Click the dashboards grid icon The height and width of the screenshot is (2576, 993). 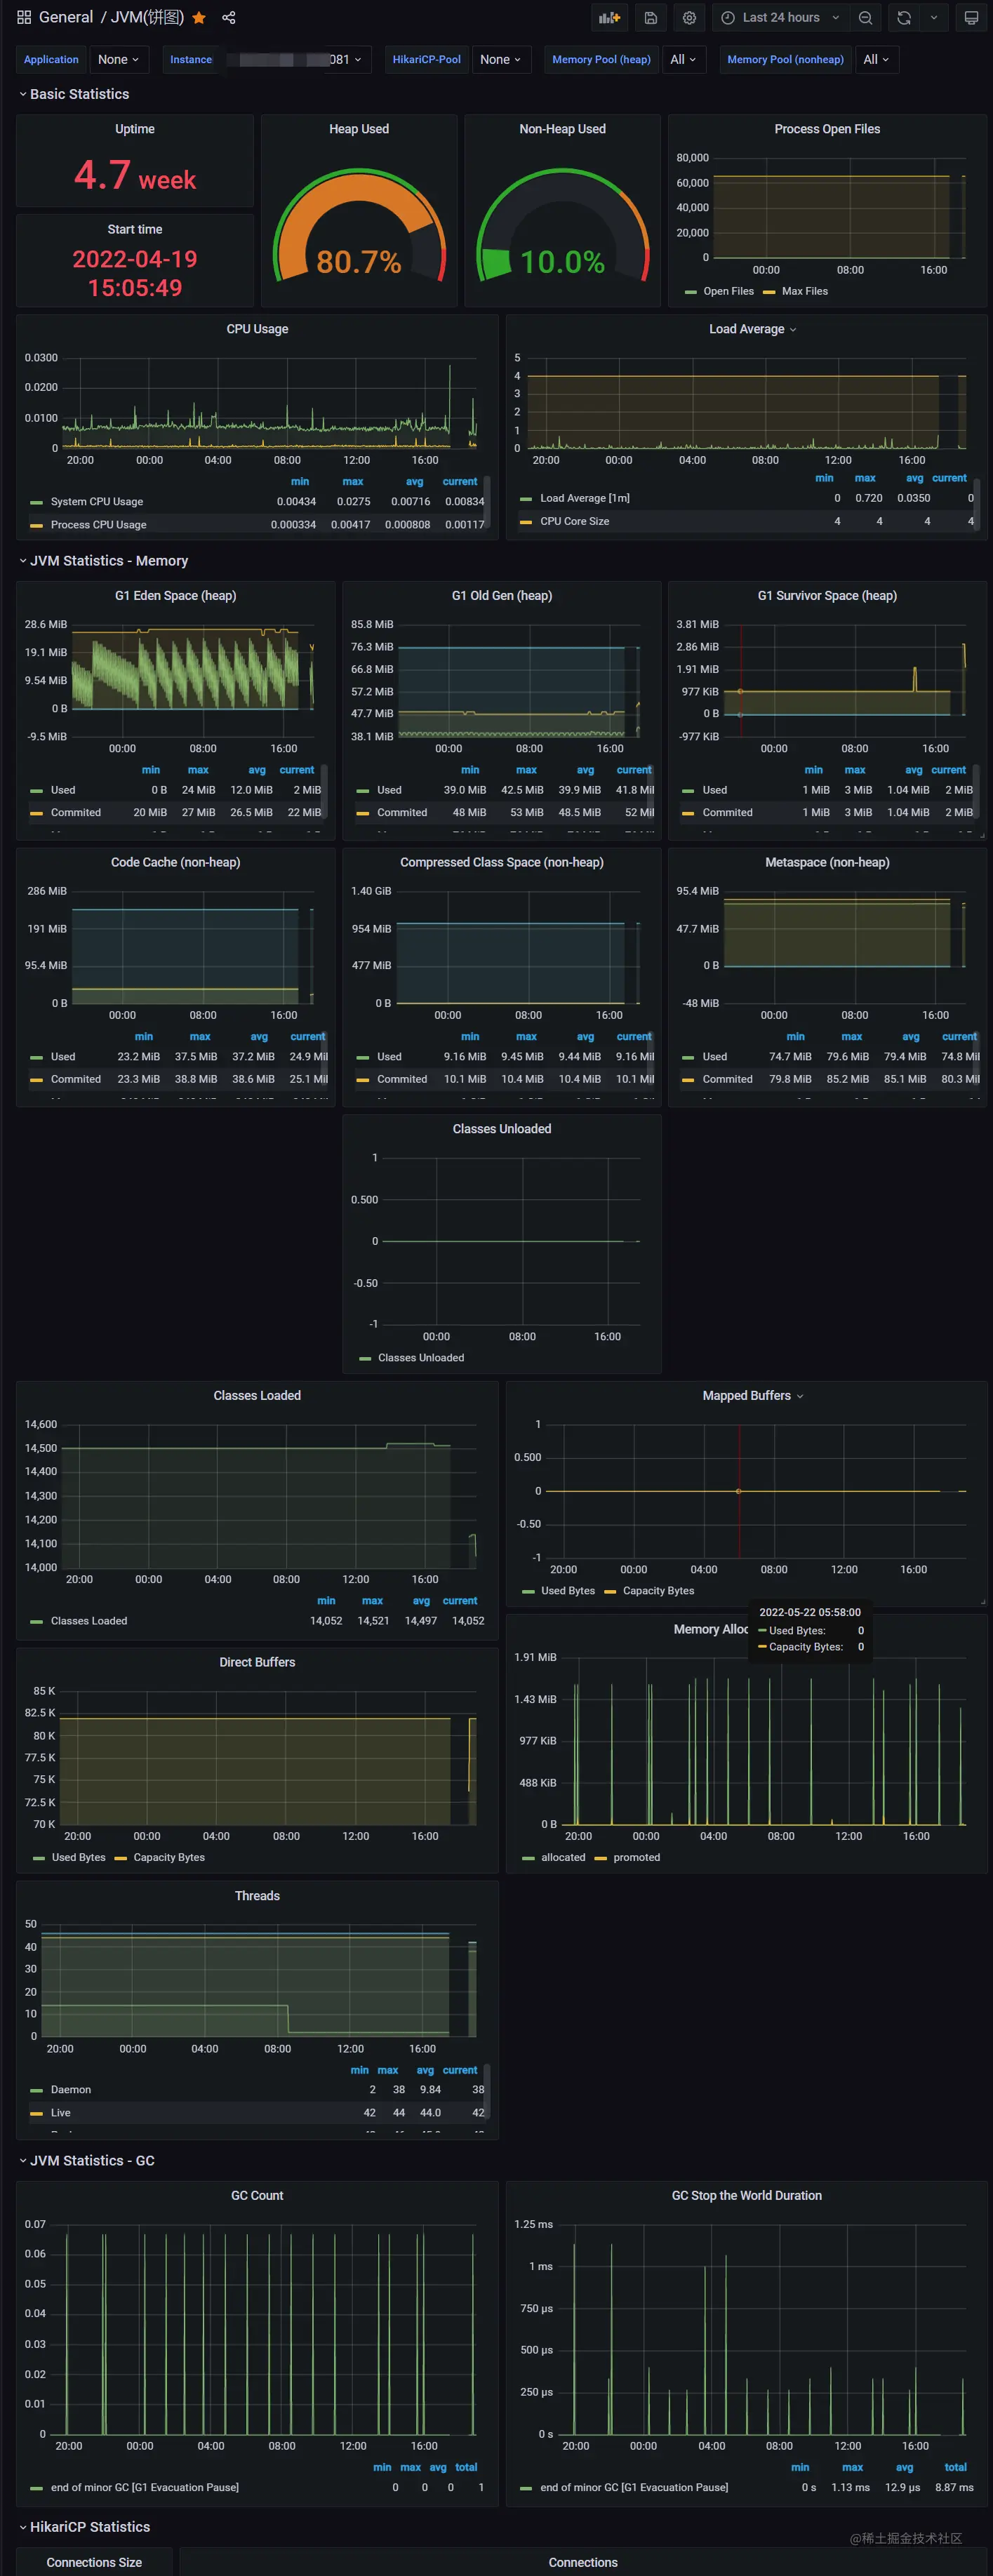(x=24, y=17)
